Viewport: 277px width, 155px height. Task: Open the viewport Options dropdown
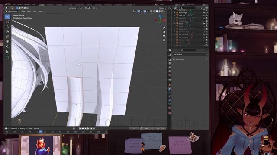coord(162,8)
